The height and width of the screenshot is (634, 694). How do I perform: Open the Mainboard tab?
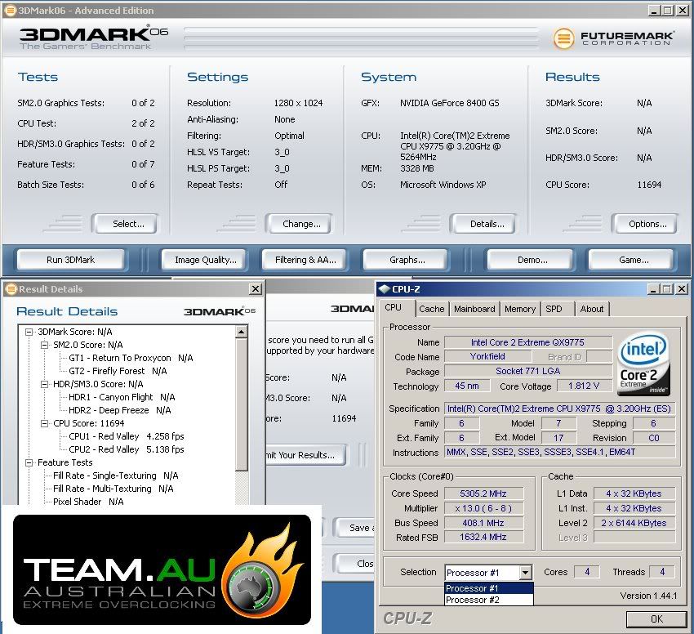click(474, 309)
